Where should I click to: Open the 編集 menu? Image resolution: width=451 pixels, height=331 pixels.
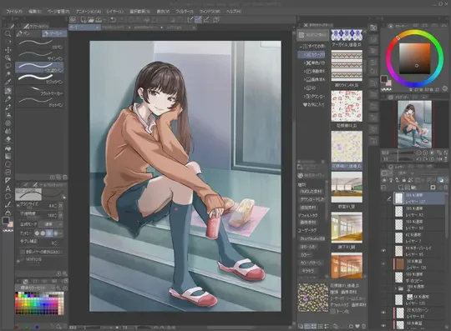(x=35, y=12)
